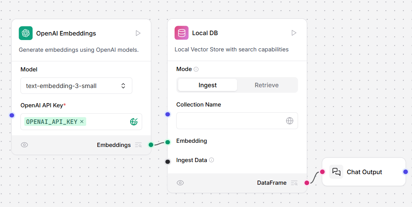Screen dimensions: 412x207
Task: Click the OpenAI API Key input field
Action: point(81,122)
